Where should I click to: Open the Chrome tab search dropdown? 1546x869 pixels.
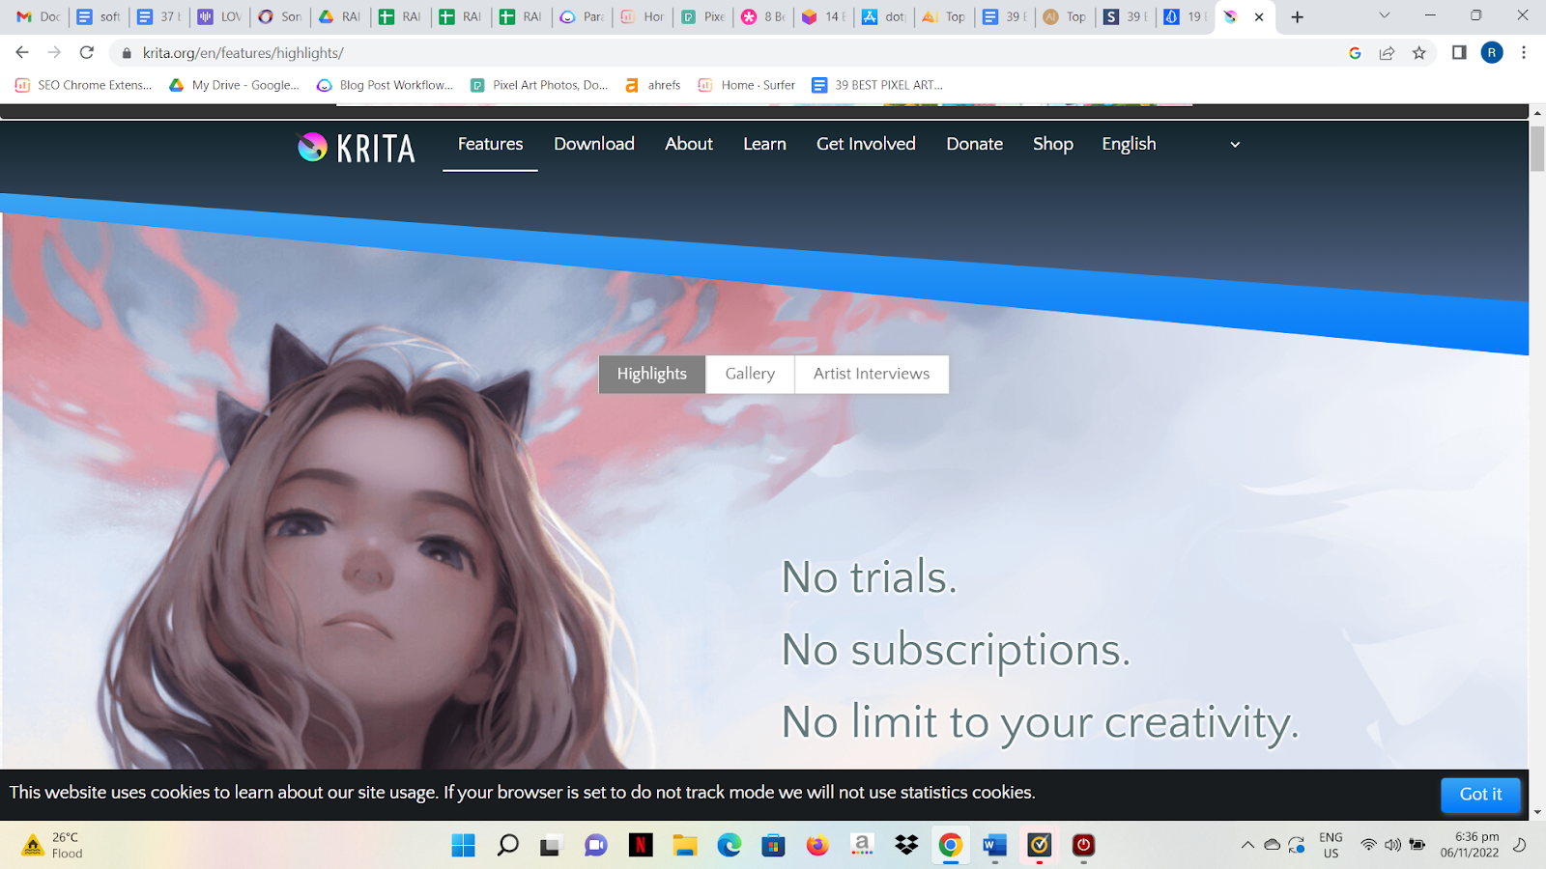tap(1385, 15)
